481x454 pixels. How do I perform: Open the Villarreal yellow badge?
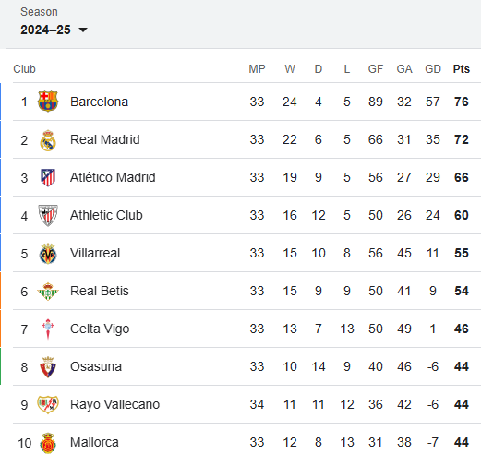click(48, 254)
